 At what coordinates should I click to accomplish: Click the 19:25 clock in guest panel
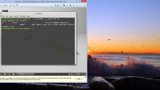tap(82, 74)
